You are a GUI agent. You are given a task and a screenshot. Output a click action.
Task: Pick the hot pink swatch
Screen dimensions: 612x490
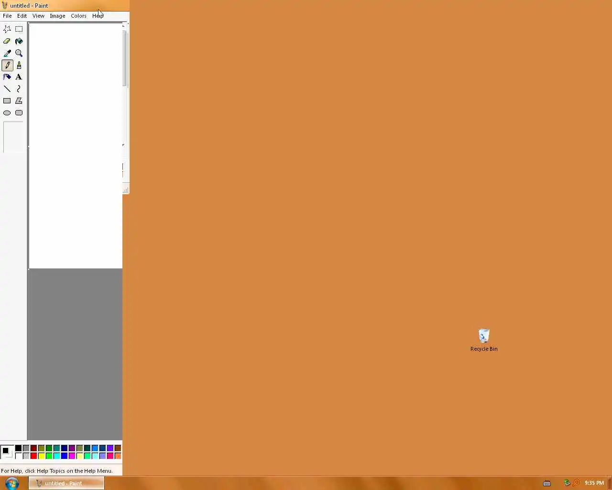pyautogui.click(x=110, y=456)
